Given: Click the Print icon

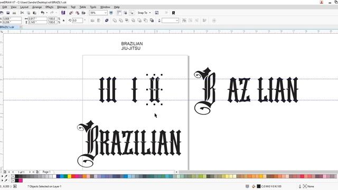Looking at the screenshot, I should point(14,13).
